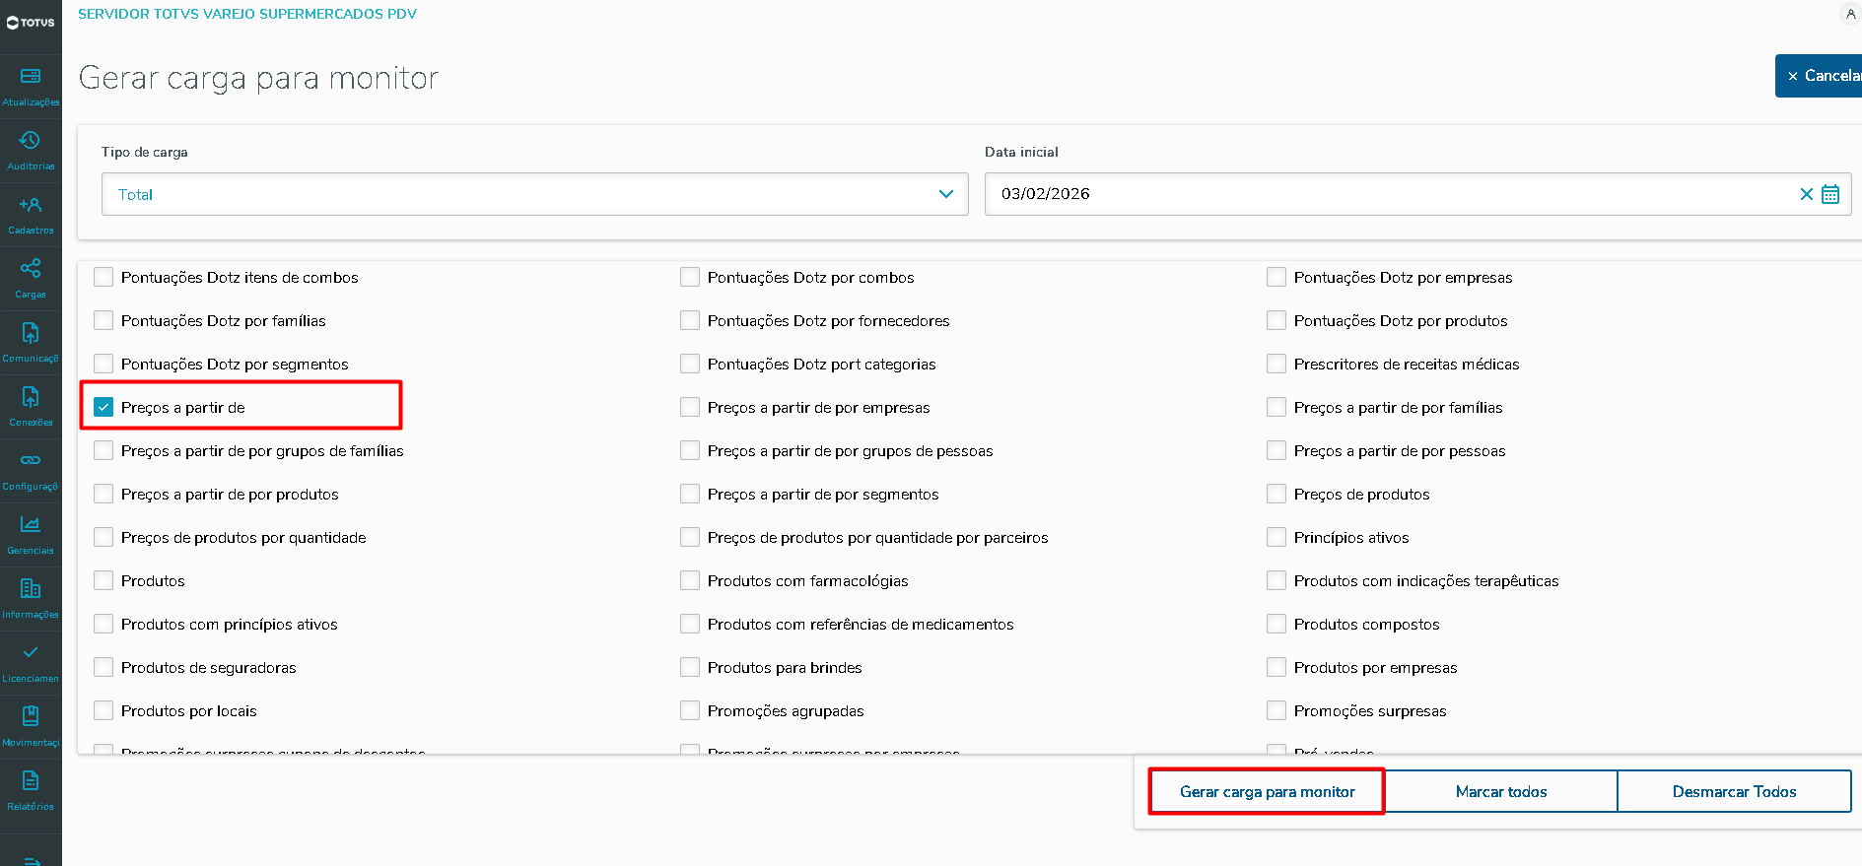Enable Promoções agrupadas checkbox

[690, 710]
